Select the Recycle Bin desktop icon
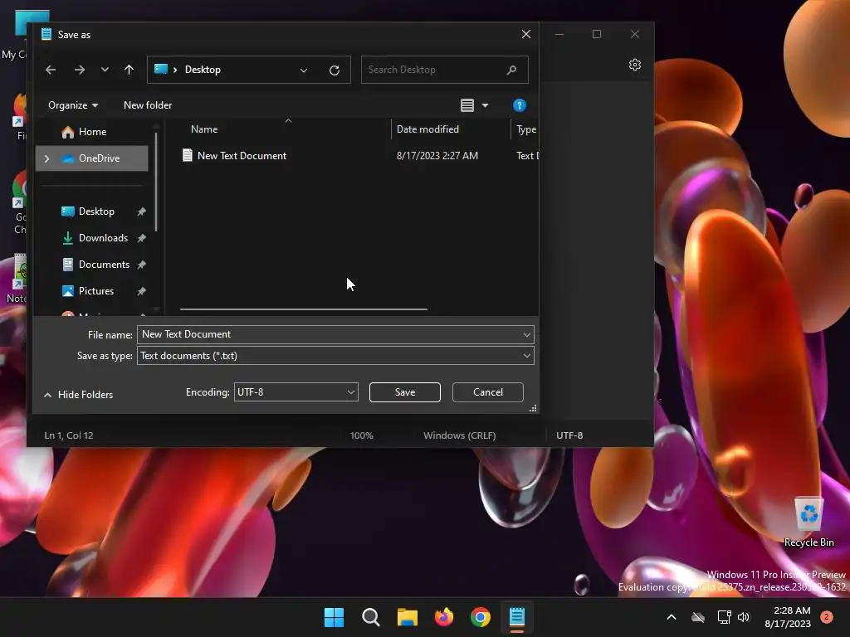 808,522
